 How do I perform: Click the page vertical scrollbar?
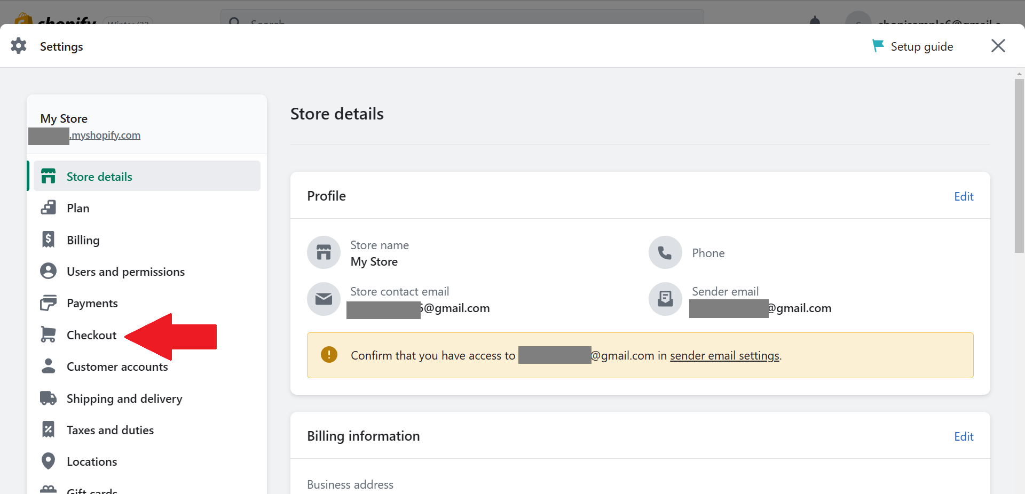pyautogui.click(x=1019, y=165)
